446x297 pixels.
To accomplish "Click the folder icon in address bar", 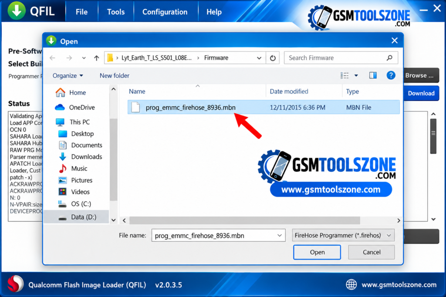I will pyautogui.click(x=110, y=58).
